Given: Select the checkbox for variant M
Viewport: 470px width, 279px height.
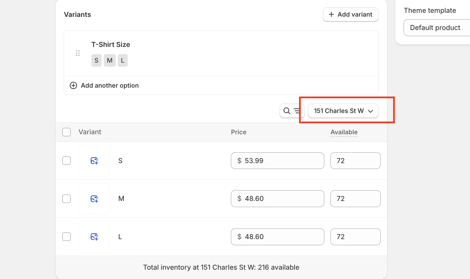Looking at the screenshot, I should (67, 199).
